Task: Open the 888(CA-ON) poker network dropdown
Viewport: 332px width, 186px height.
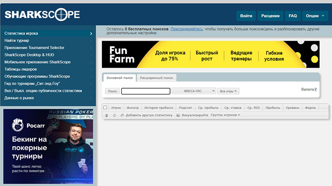Action: coord(193,91)
